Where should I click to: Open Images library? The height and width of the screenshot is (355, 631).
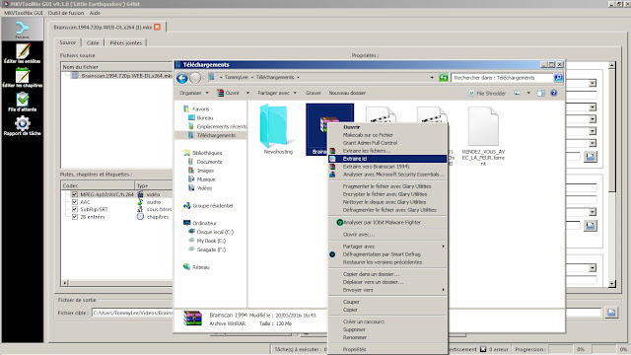pos(201,171)
